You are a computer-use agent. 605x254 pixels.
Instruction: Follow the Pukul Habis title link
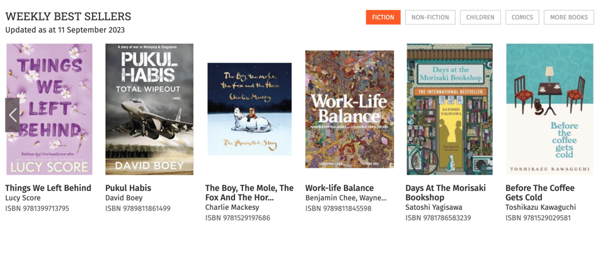tap(128, 188)
